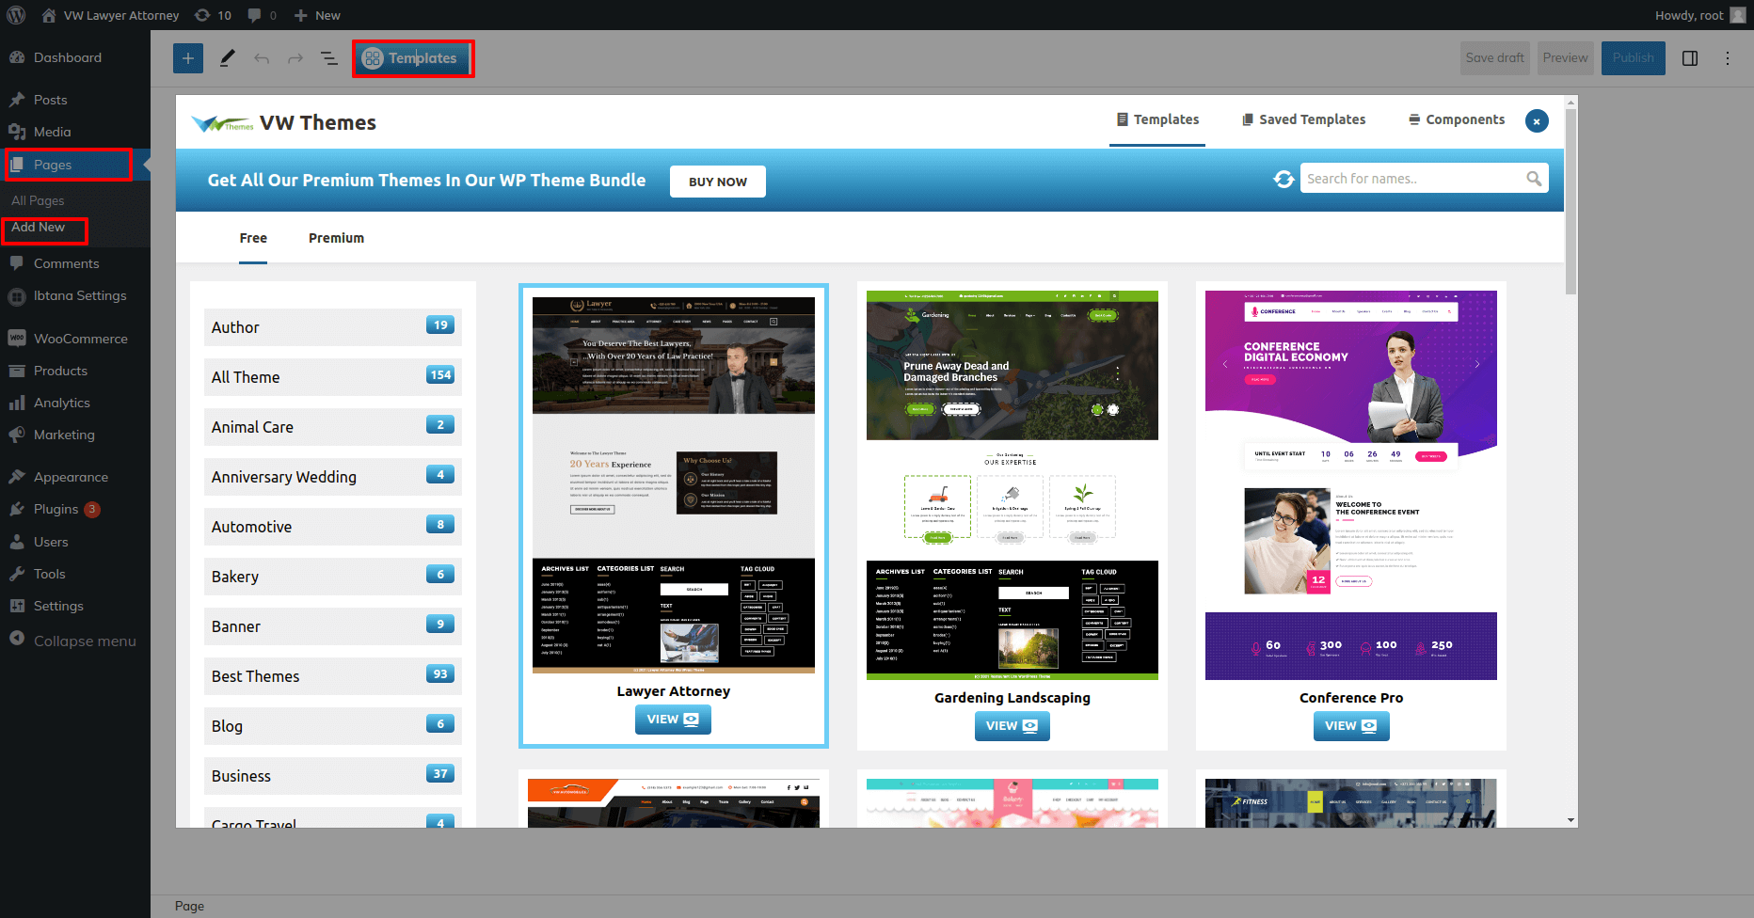Image resolution: width=1754 pixels, height=918 pixels.
Task: Filter by Anniversary Wedding category
Action: [333, 477]
